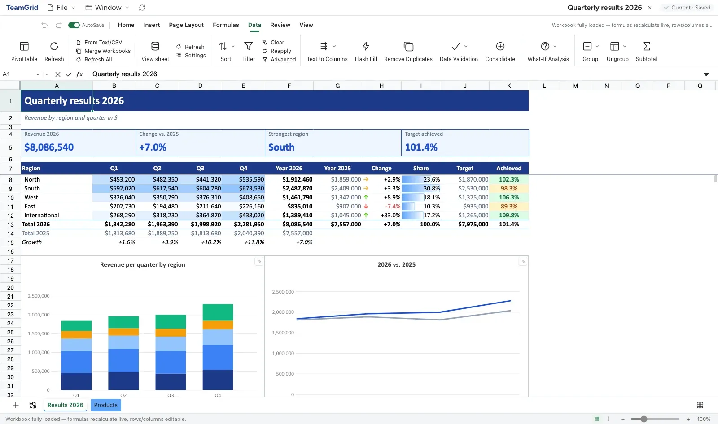Click the Refresh data icon
The width and height of the screenshot is (718, 424).
point(54,46)
